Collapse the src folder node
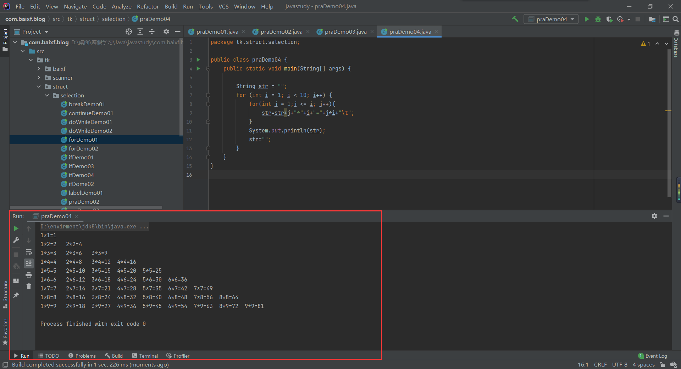The image size is (681, 369). [23, 51]
